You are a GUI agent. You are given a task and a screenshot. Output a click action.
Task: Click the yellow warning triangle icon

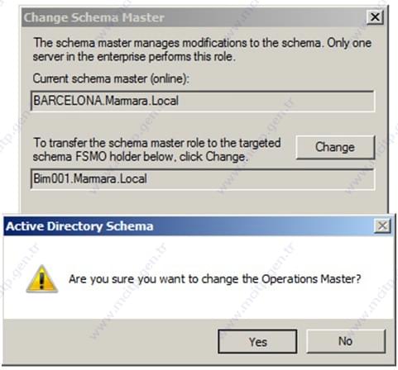(x=42, y=278)
